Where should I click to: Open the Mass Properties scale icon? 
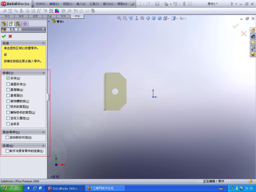(x=10, y=11)
